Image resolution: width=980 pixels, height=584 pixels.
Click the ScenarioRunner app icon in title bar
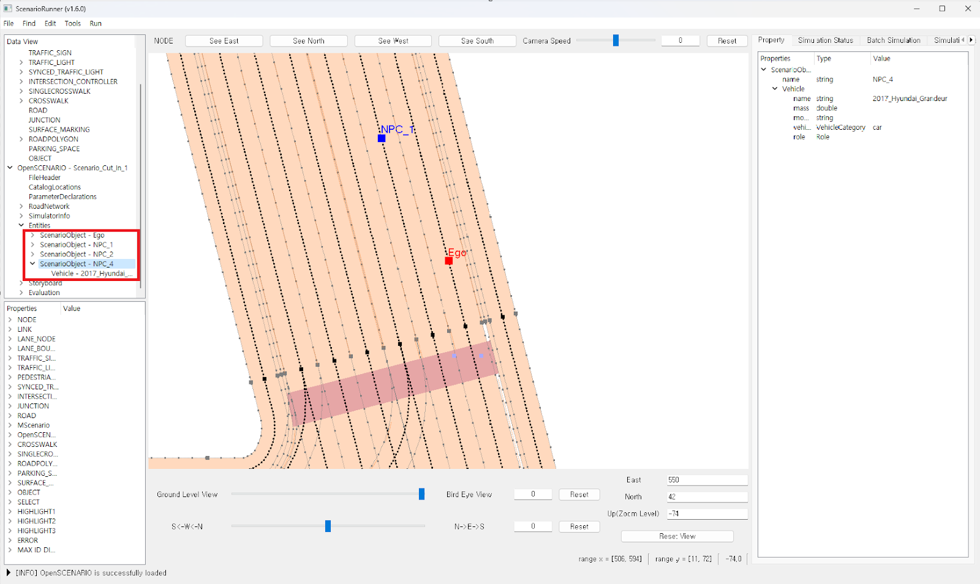coord(8,9)
